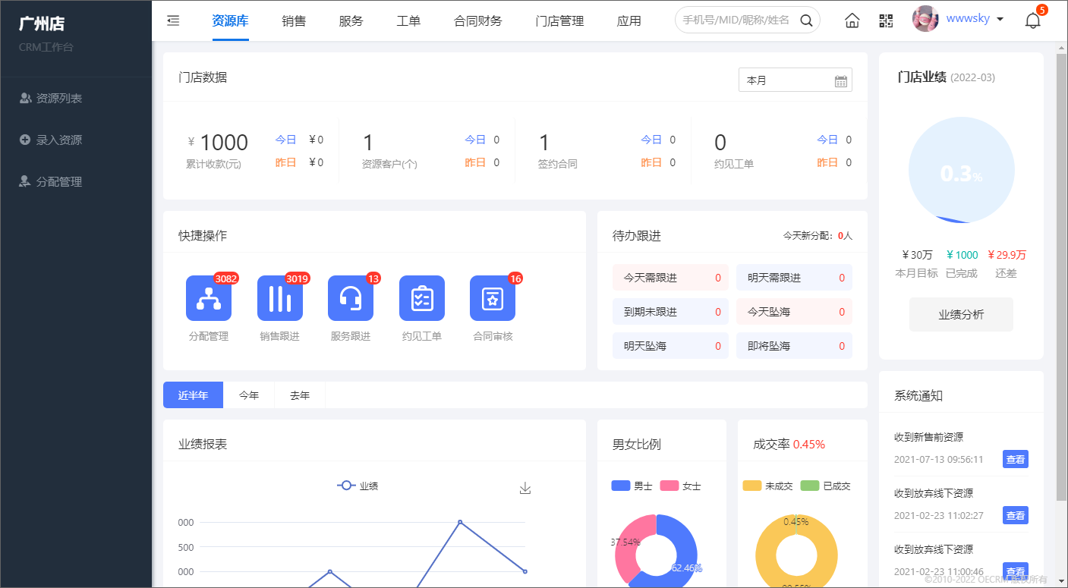Viewport: 1068px width, 588px height.
Task: Click 签约合同 label
Action: tap(558, 164)
